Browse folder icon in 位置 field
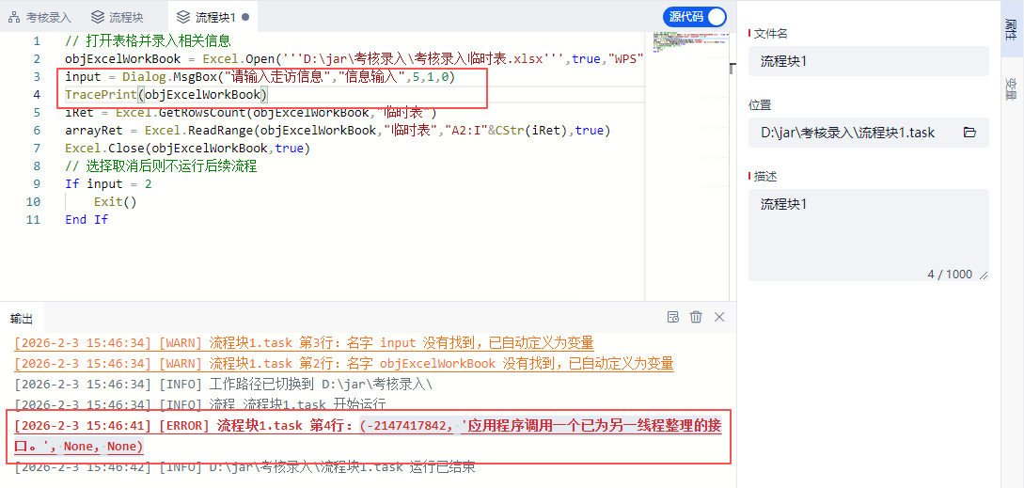This screenshot has width=1024, height=488. [x=969, y=133]
